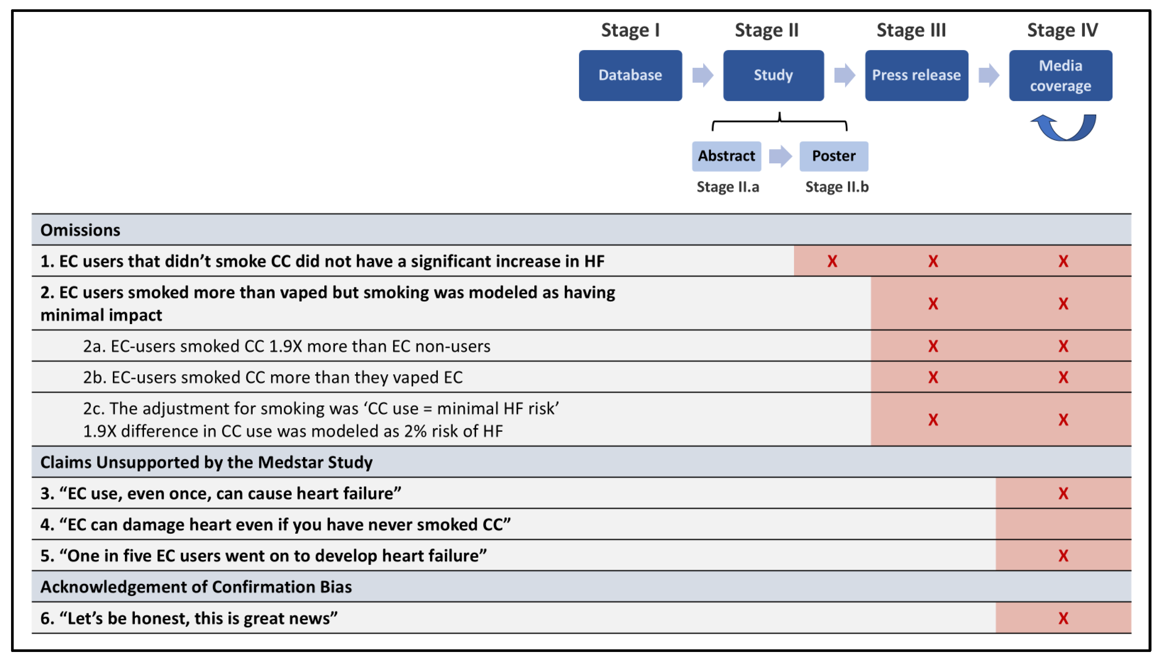Click the red X in the "Let's be honest" row
Image resolution: width=1164 pixels, height=663 pixels.
tap(1063, 618)
